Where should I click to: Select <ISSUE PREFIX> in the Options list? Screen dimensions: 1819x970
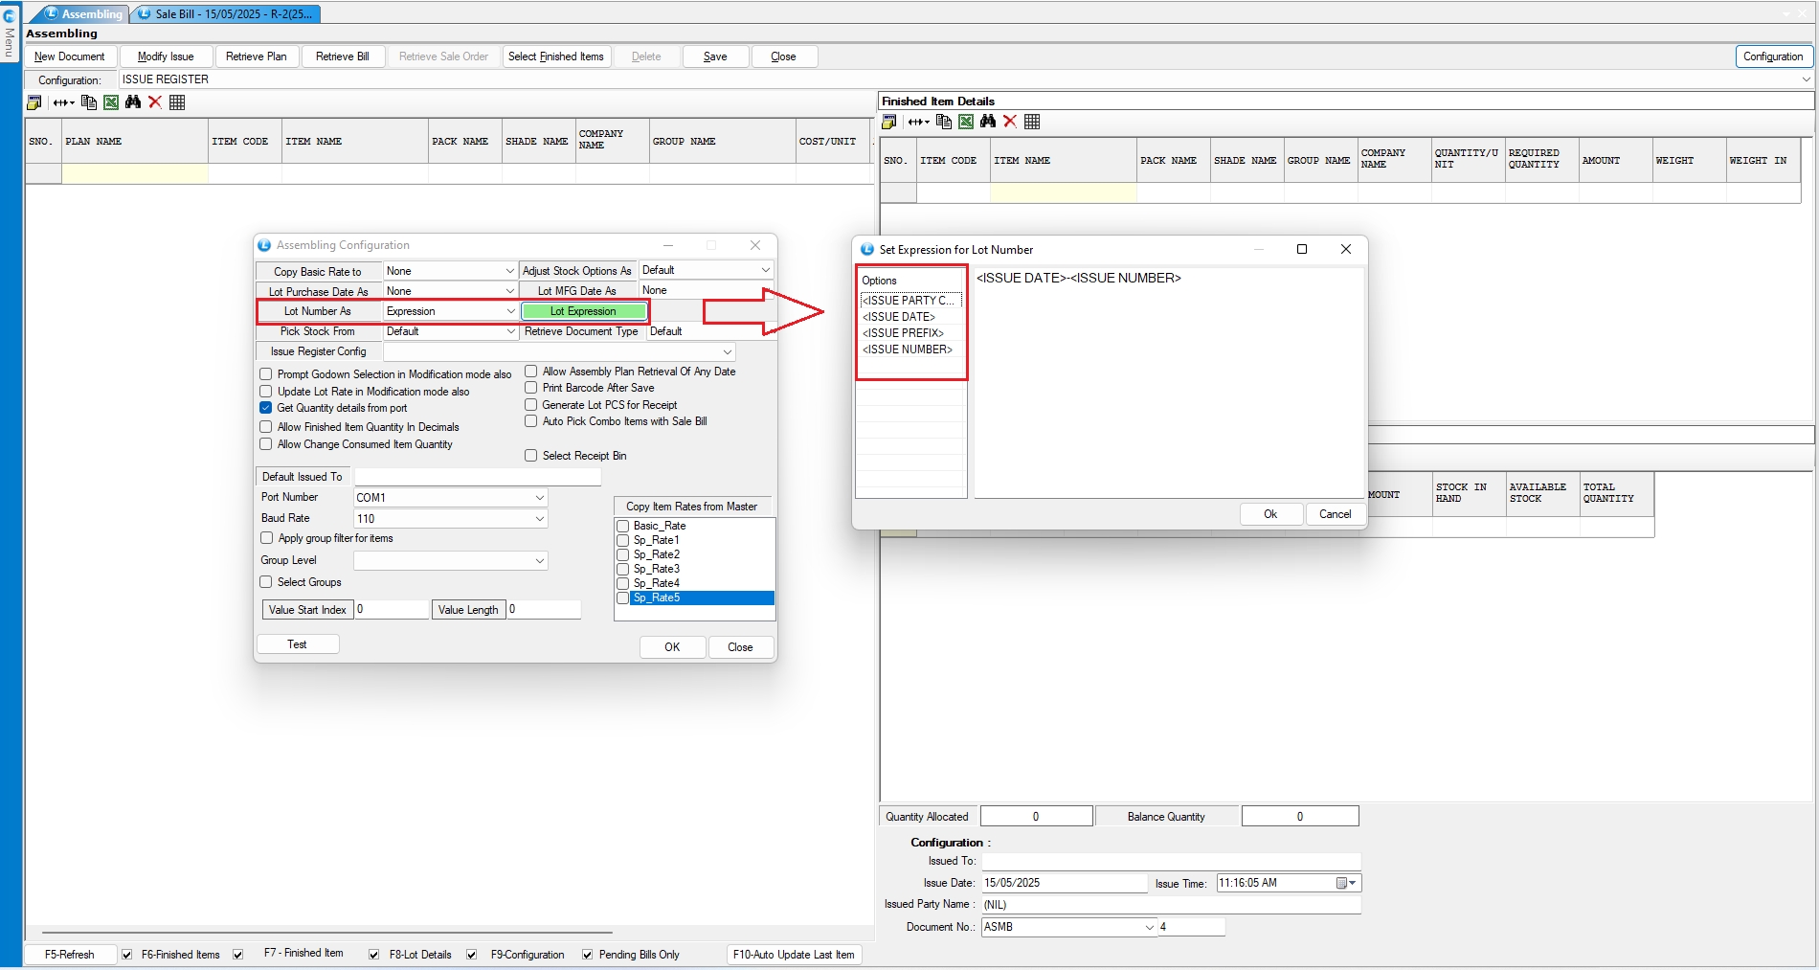(903, 333)
